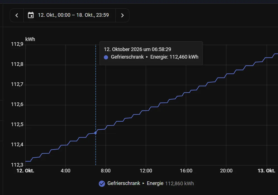Click the '4:00' x-axis label
This screenshot has height=195, width=278.
point(66,171)
